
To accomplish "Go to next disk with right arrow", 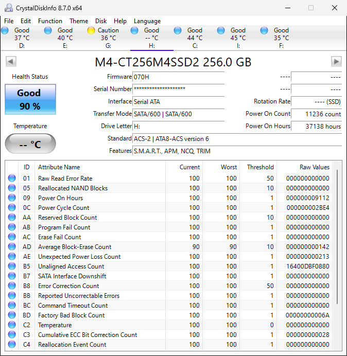I will [x=336, y=62].
